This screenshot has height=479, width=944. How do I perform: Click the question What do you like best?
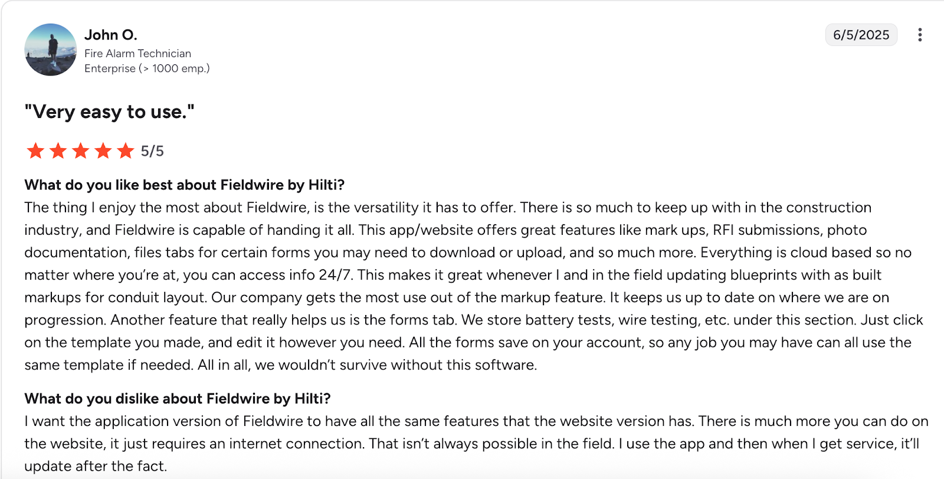185,185
